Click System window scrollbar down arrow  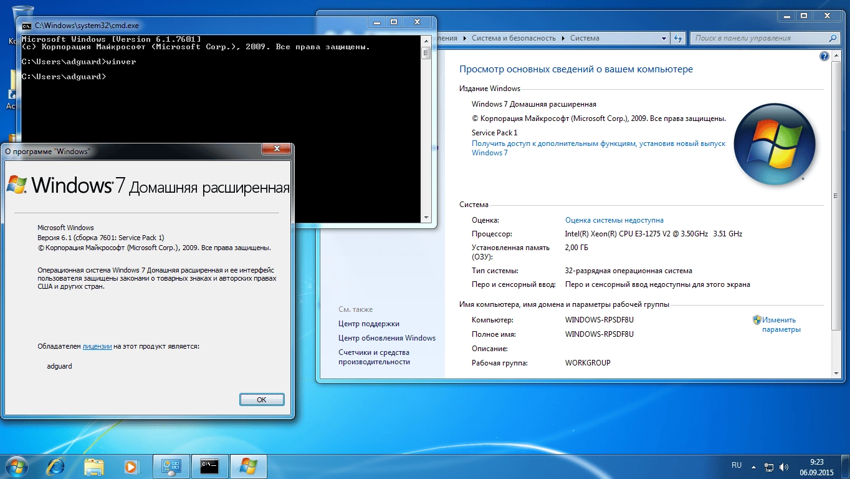pos(836,373)
